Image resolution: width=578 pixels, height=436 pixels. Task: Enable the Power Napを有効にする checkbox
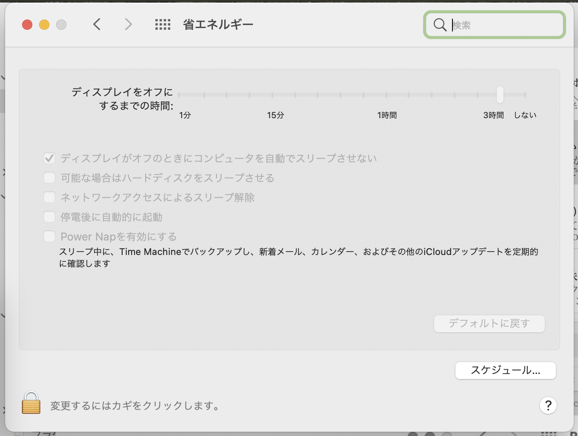pos(49,237)
